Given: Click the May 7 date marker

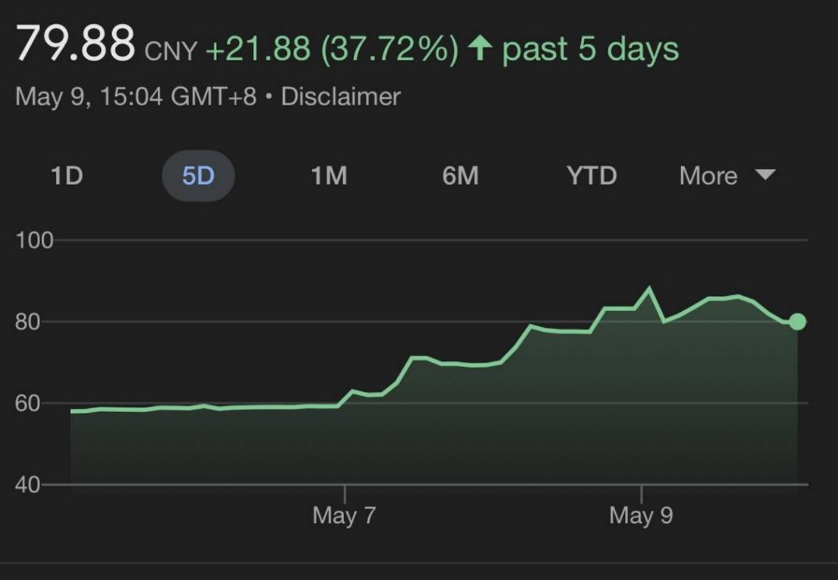Looking at the screenshot, I should 344,516.
